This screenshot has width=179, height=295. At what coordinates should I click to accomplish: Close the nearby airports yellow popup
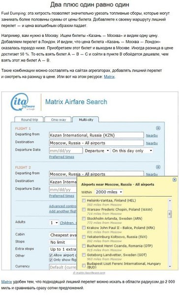(x=175, y=179)
